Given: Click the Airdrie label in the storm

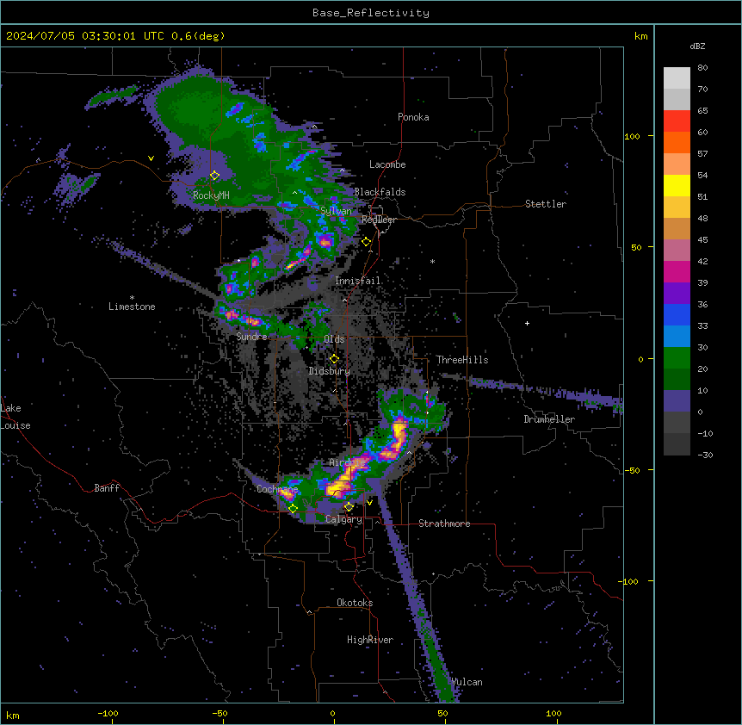Looking at the screenshot, I should click(x=347, y=462).
